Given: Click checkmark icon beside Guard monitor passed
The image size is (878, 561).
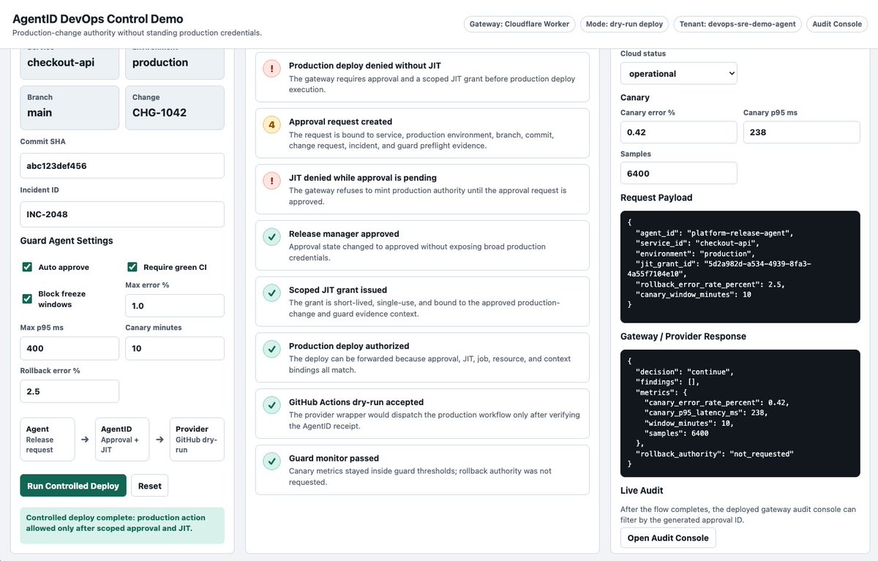Looking at the screenshot, I should click(272, 462).
